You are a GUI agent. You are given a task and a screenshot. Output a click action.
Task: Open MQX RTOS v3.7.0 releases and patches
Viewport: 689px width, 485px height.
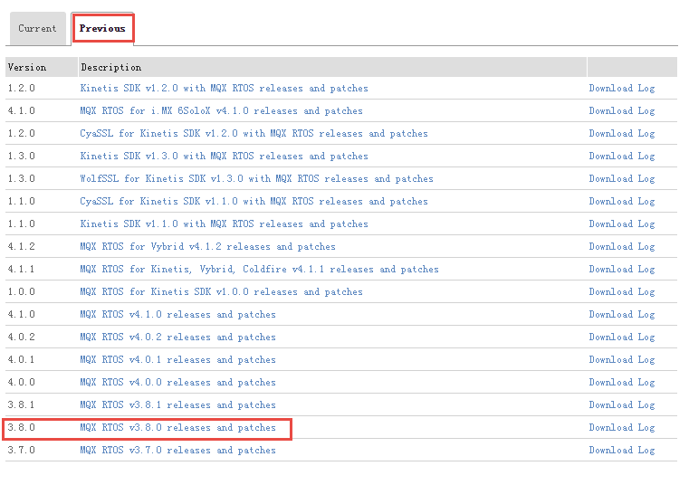coord(177,451)
